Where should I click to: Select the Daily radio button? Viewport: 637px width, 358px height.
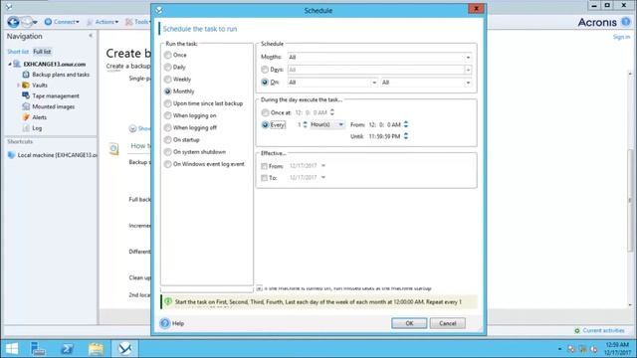tap(168, 67)
